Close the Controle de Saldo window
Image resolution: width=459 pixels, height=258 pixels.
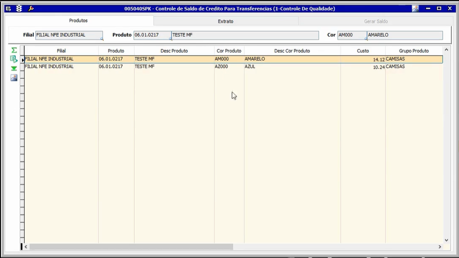click(450, 9)
